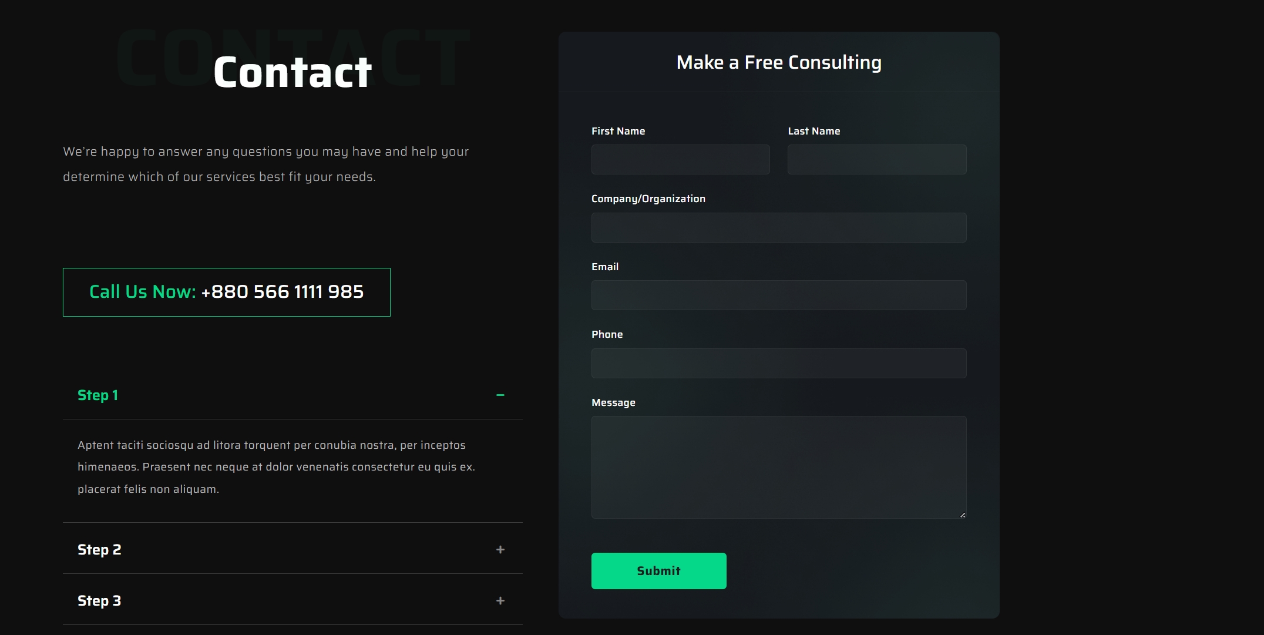Focus the Last Name input field

[876, 160]
